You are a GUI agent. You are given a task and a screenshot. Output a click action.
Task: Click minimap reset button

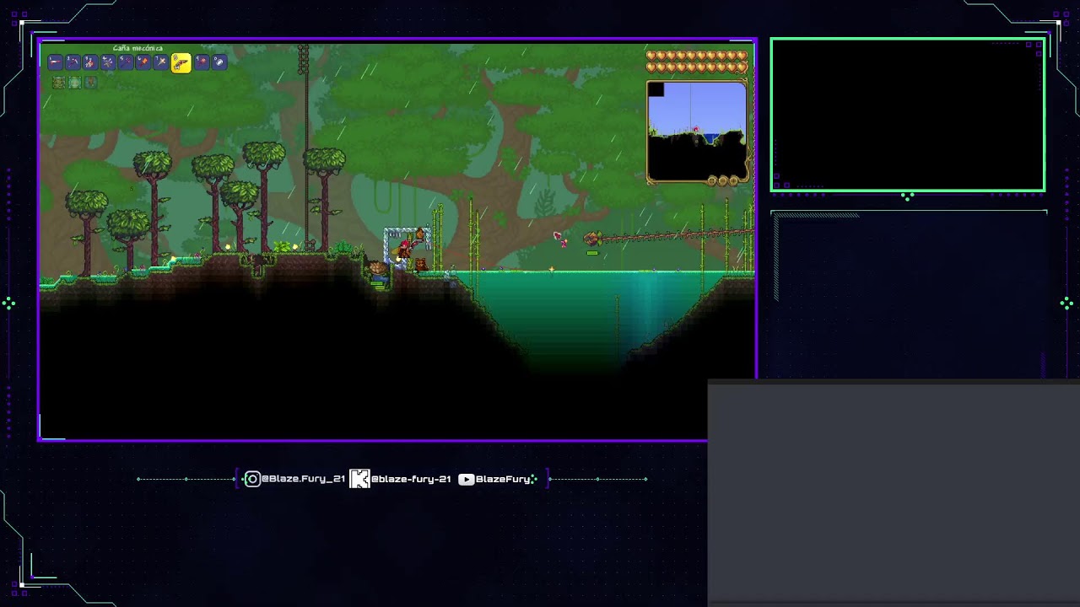point(712,180)
